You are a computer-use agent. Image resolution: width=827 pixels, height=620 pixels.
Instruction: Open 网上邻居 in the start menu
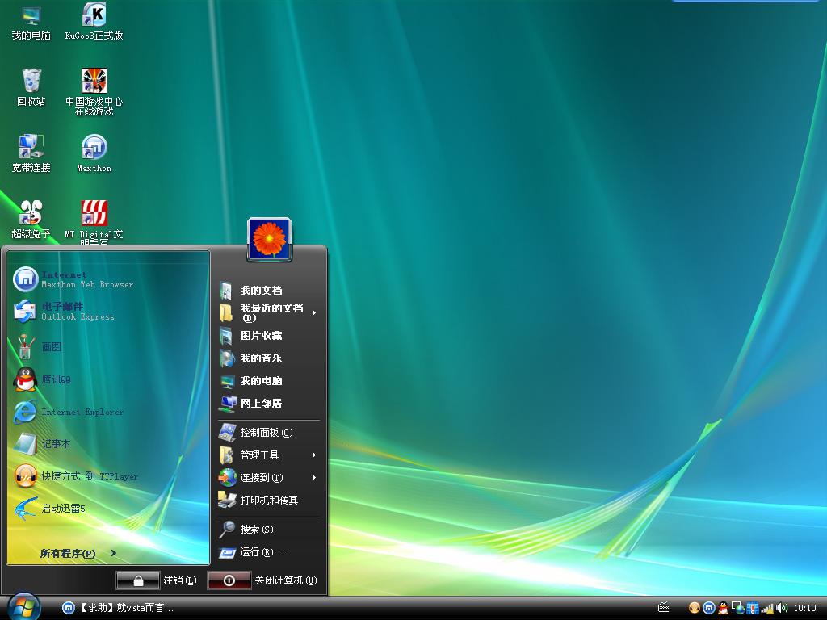coord(268,404)
